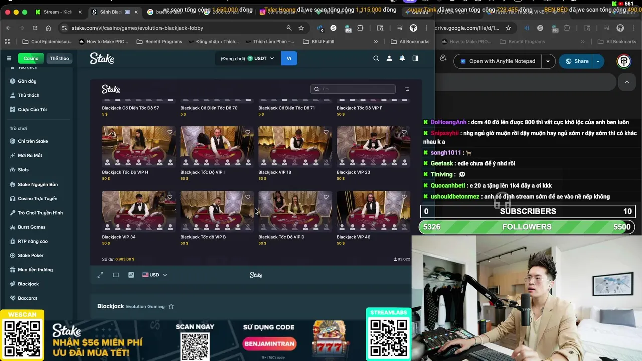Favorite Blackjack Tốc Độ VIP I table

pos(248,132)
